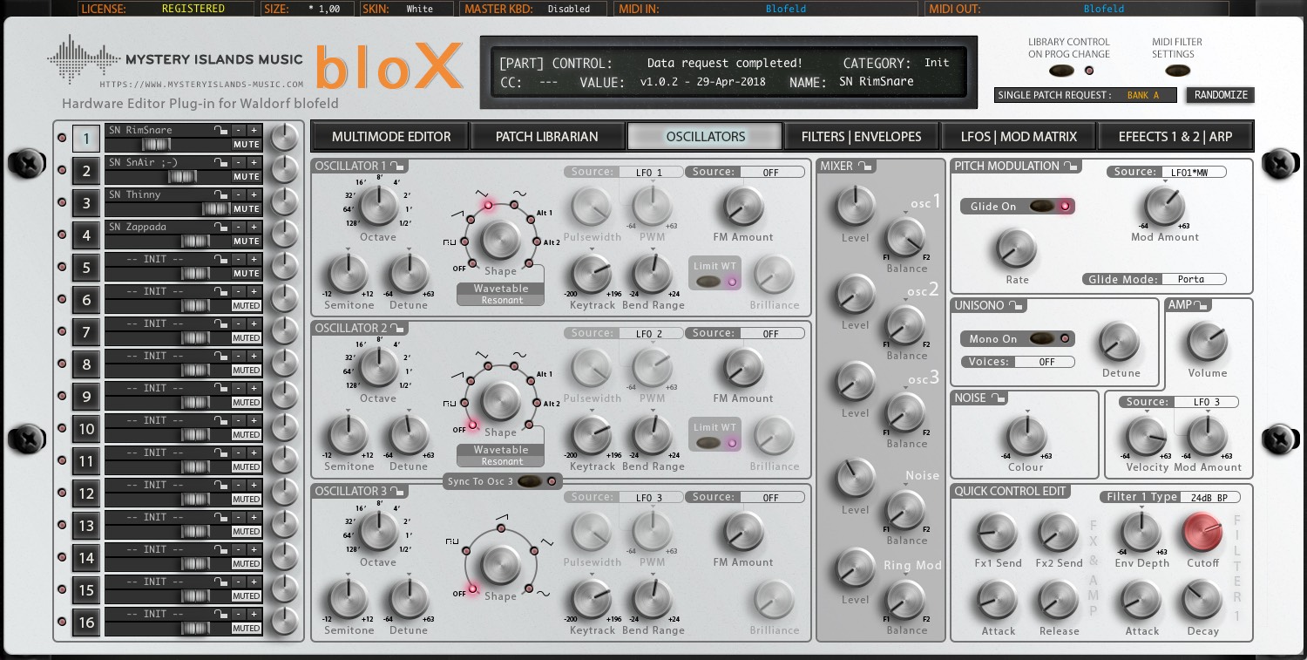1307x660 pixels.
Task: Select the pulse wave shape on Oscillator 2
Action: (x=464, y=404)
